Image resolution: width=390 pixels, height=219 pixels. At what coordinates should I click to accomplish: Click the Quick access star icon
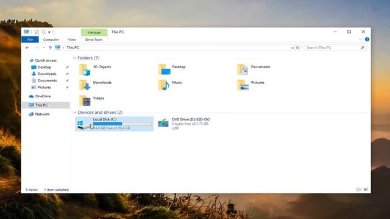pos(32,60)
